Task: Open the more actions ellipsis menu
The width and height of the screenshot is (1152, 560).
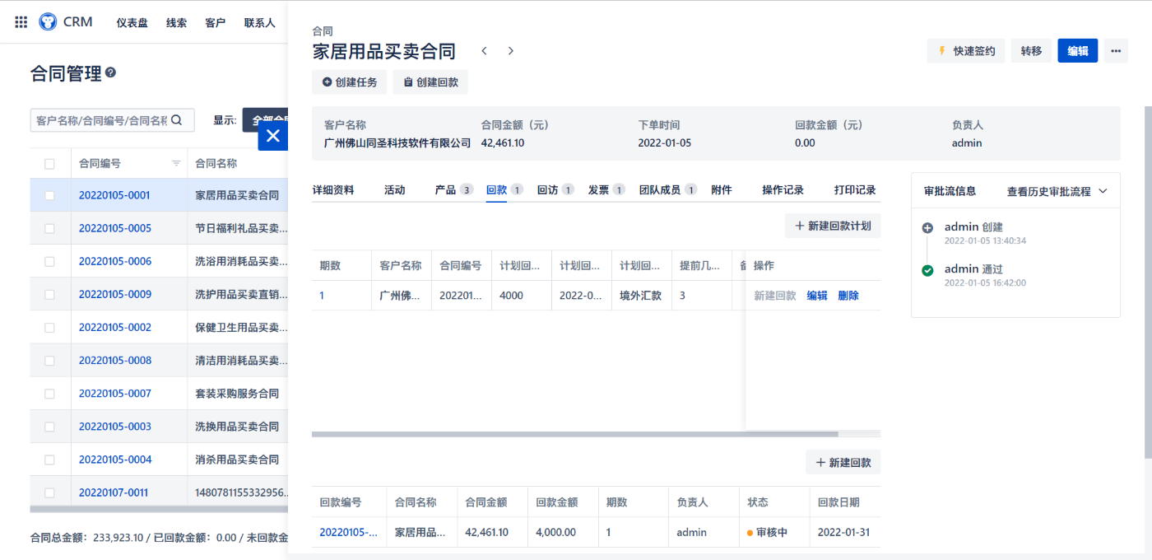Action: point(1116,51)
